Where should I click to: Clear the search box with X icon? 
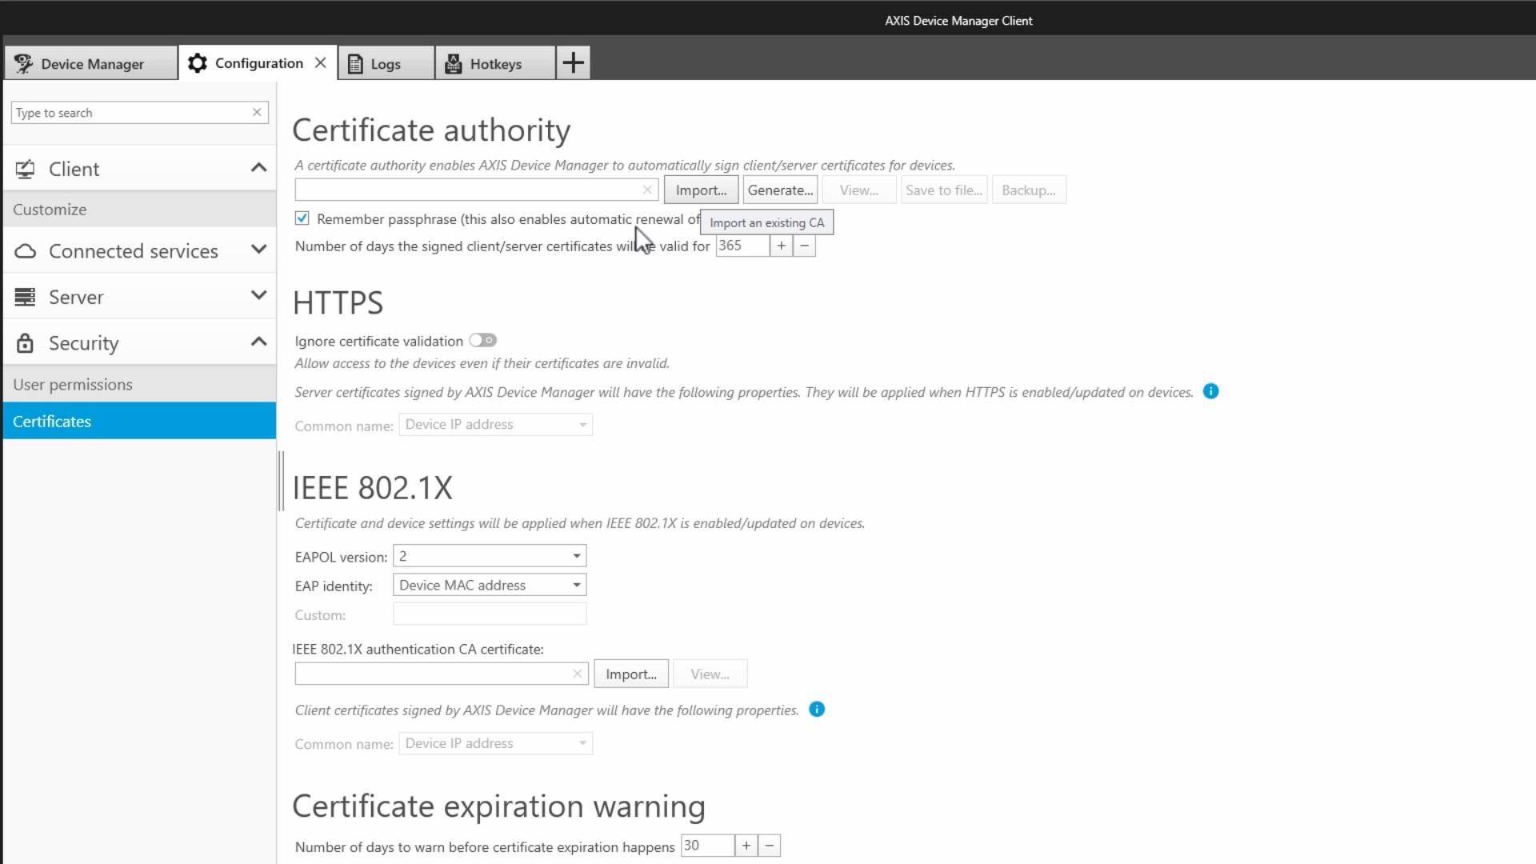257,113
